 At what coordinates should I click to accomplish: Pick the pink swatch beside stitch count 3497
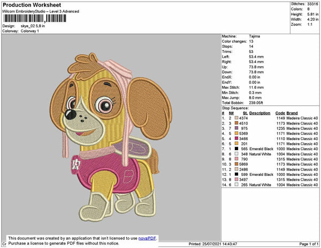pos(236,179)
